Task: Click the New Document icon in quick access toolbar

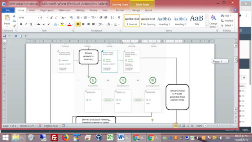Action: [21, 36]
